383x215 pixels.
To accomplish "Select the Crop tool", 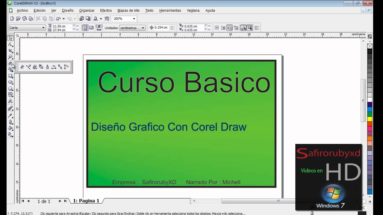I will [10, 50].
